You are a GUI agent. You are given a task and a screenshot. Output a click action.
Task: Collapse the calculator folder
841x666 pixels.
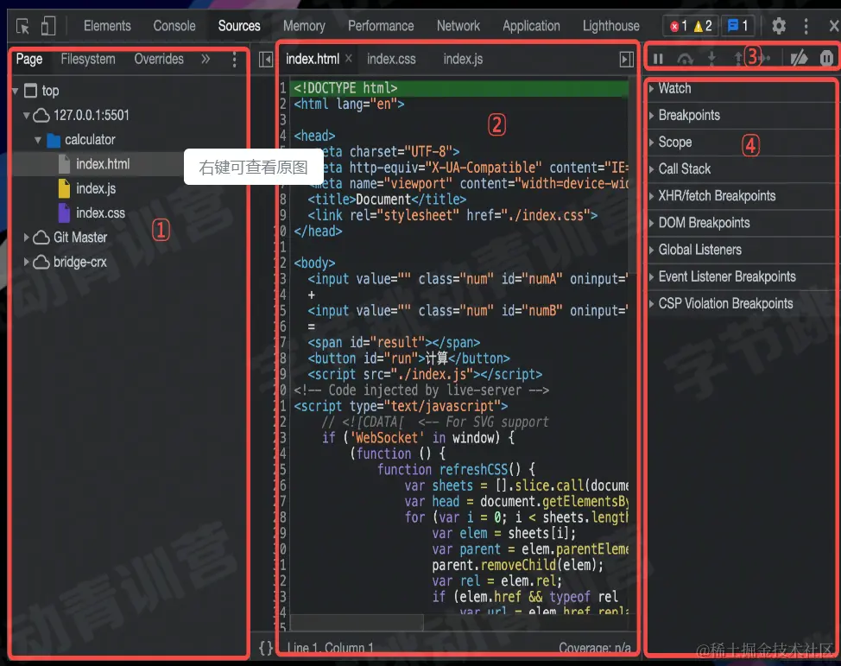coord(37,140)
